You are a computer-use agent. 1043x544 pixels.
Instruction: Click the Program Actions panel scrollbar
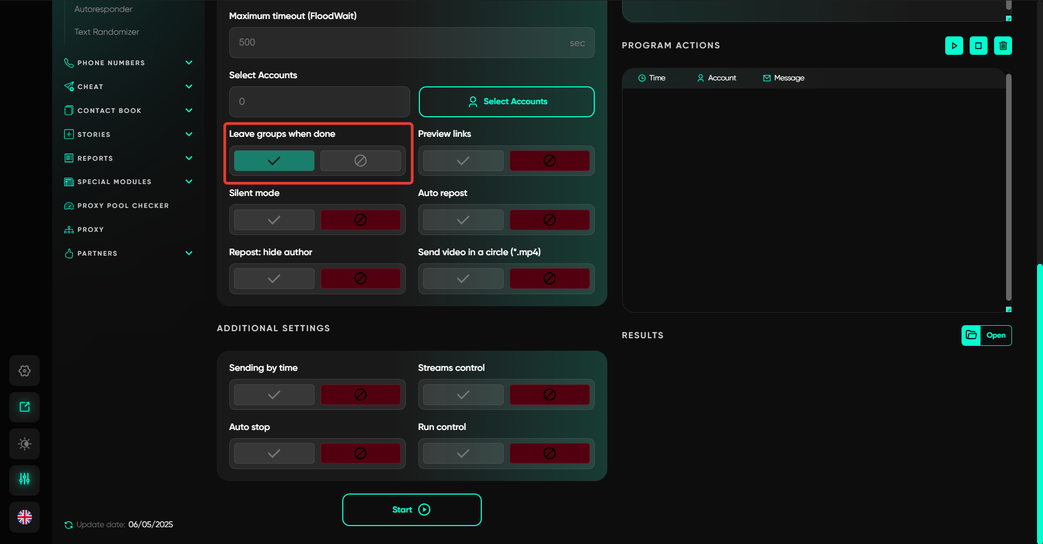coord(1008,187)
